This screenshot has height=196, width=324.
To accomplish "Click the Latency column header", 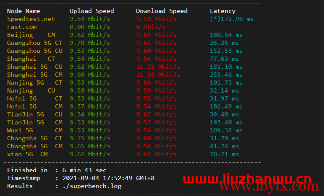I will coord(222,11).
